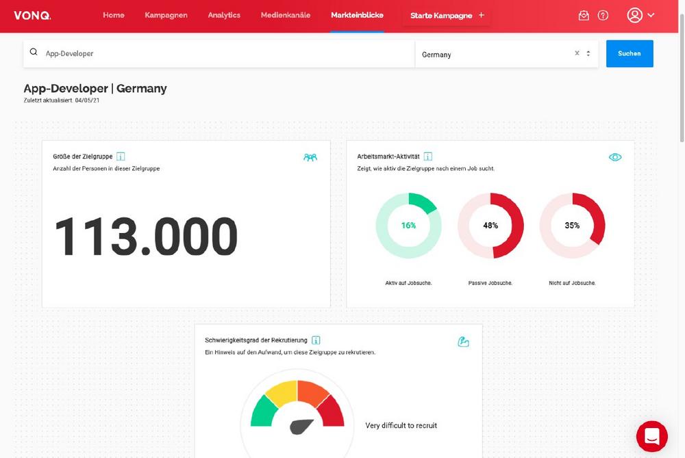Open the help question mark icon
Screen dimensions: 685x458
603,16
